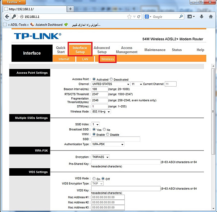Click the reload page icon

click(x=139, y=17)
